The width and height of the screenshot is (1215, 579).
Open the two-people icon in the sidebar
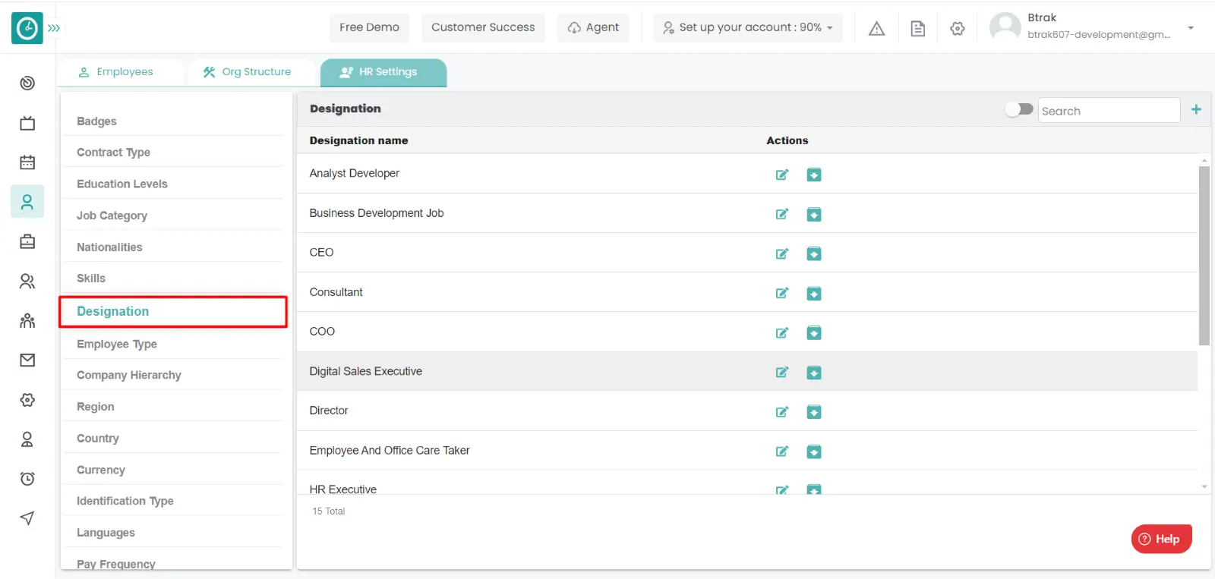pos(27,282)
